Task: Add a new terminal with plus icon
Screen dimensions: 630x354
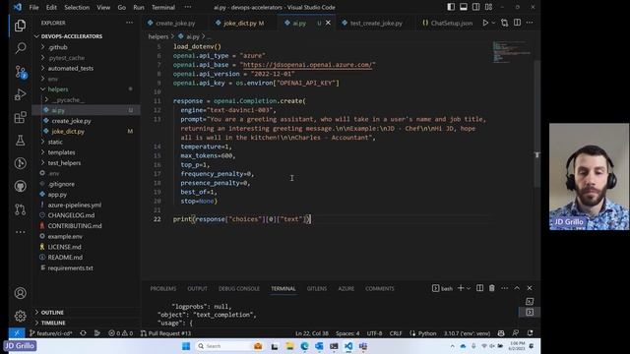Action: pyautogui.click(x=461, y=288)
